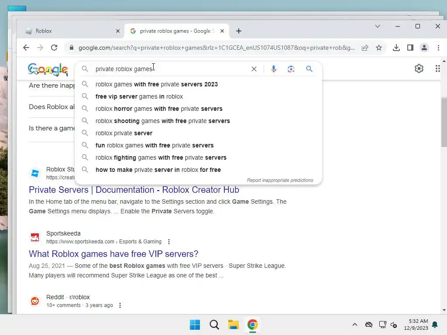This screenshot has width=447, height=335.
Task: Expand the Is there a game question
Action: pos(52,128)
